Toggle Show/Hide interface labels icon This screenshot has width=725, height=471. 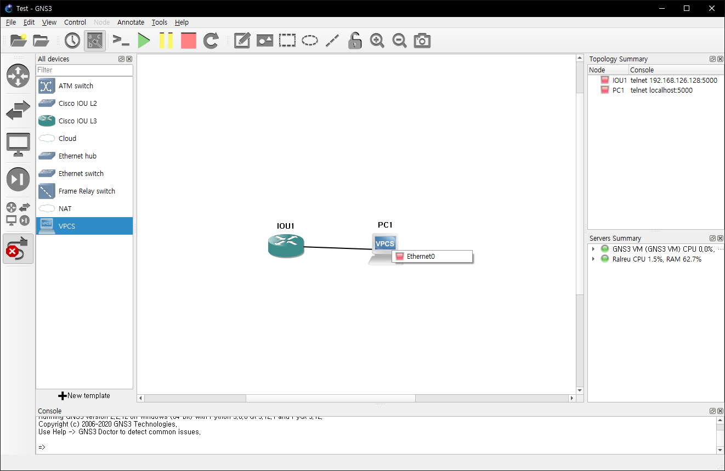[95, 41]
